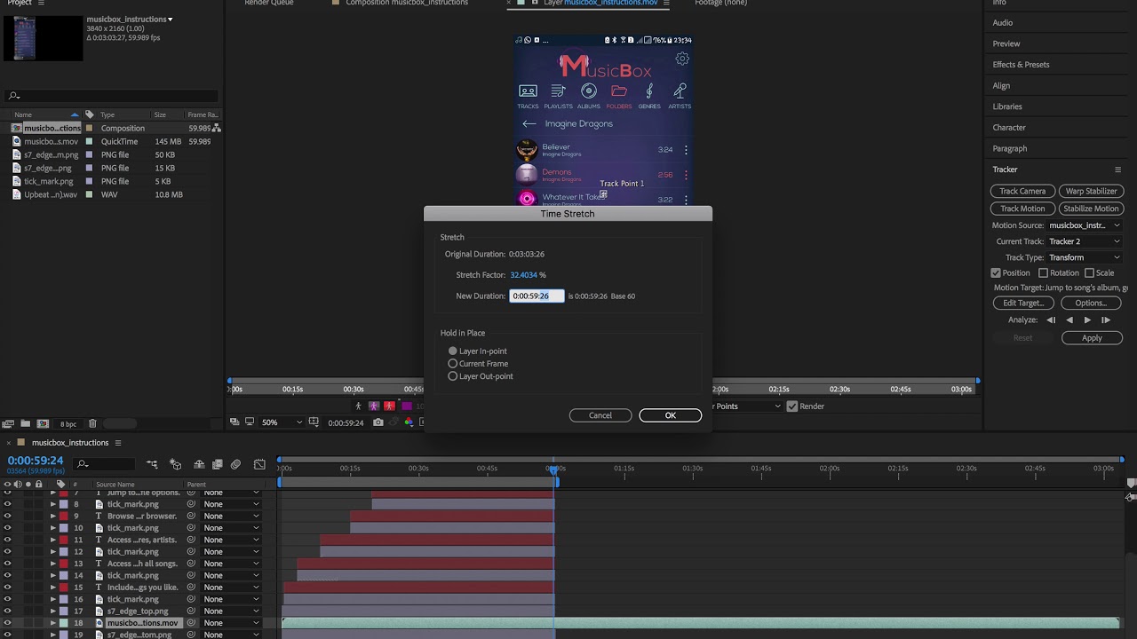Toggle frame blending icon in timeline
Image resolution: width=1137 pixels, height=639 pixels.
pos(217,464)
